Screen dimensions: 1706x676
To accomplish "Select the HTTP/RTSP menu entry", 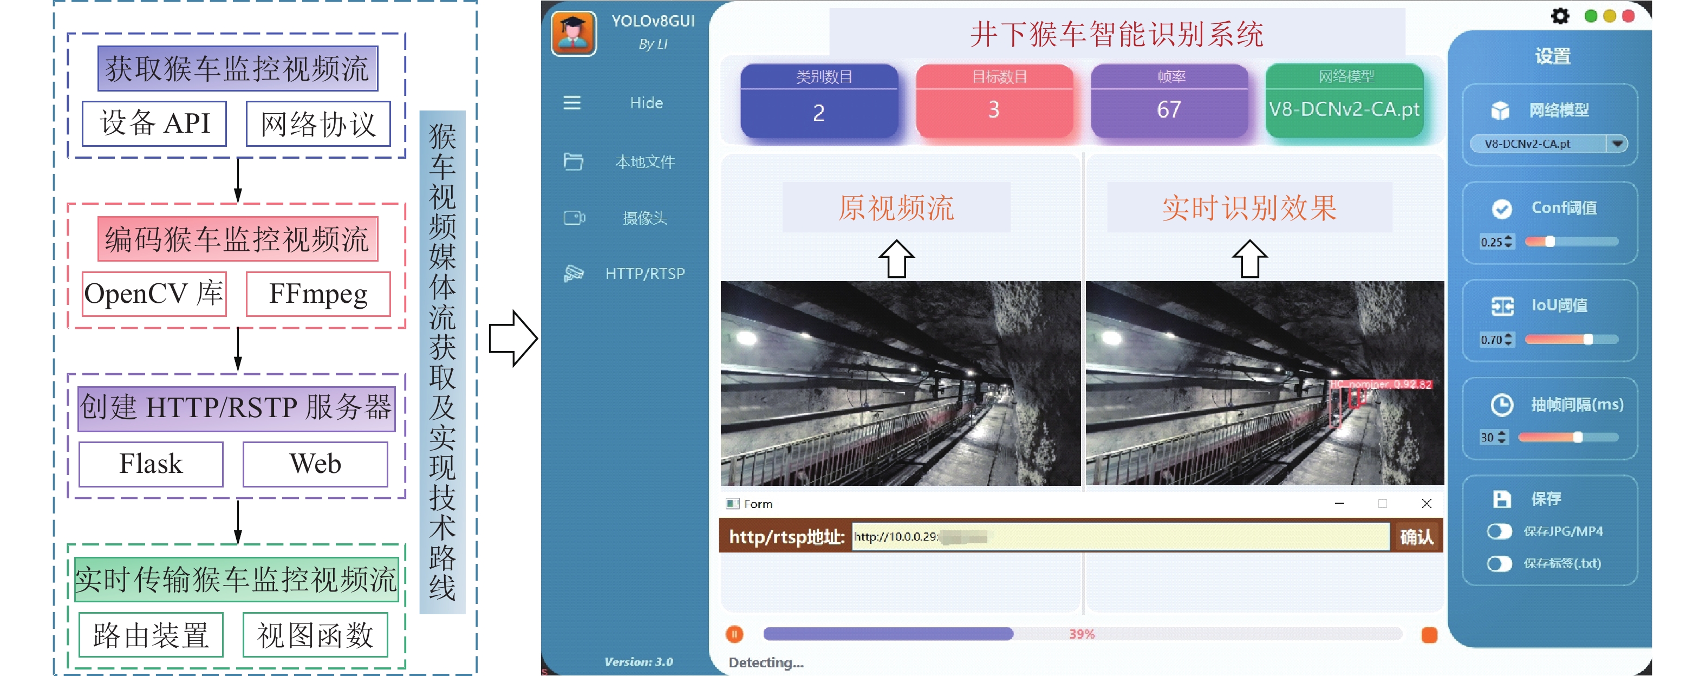I will click(x=644, y=274).
